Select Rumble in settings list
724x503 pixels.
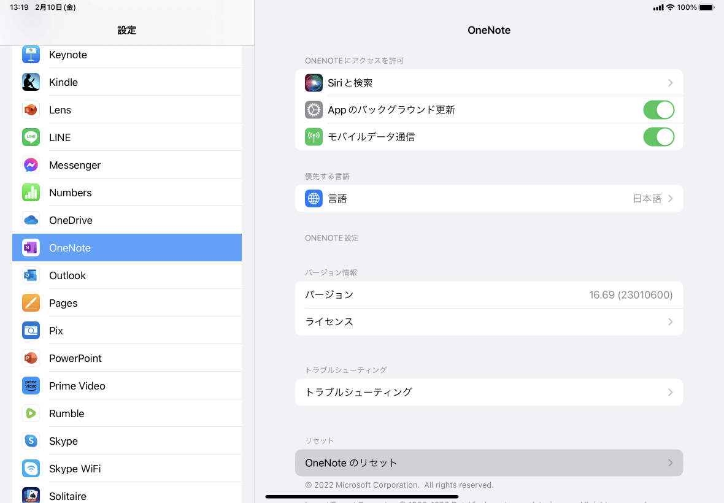127,413
